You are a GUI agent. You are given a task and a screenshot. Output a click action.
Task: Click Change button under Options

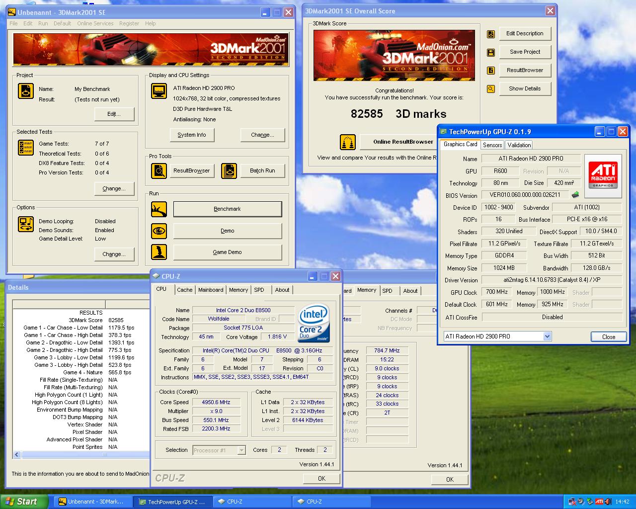coord(114,254)
